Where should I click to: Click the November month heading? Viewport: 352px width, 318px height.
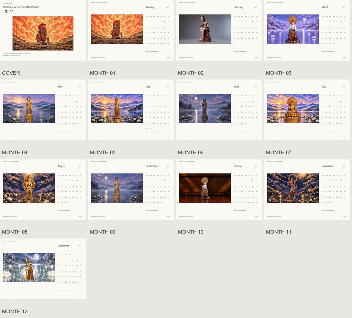tap(327, 166)
